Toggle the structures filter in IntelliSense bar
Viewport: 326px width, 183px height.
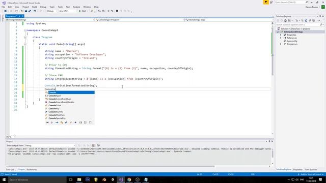point(66,123)
